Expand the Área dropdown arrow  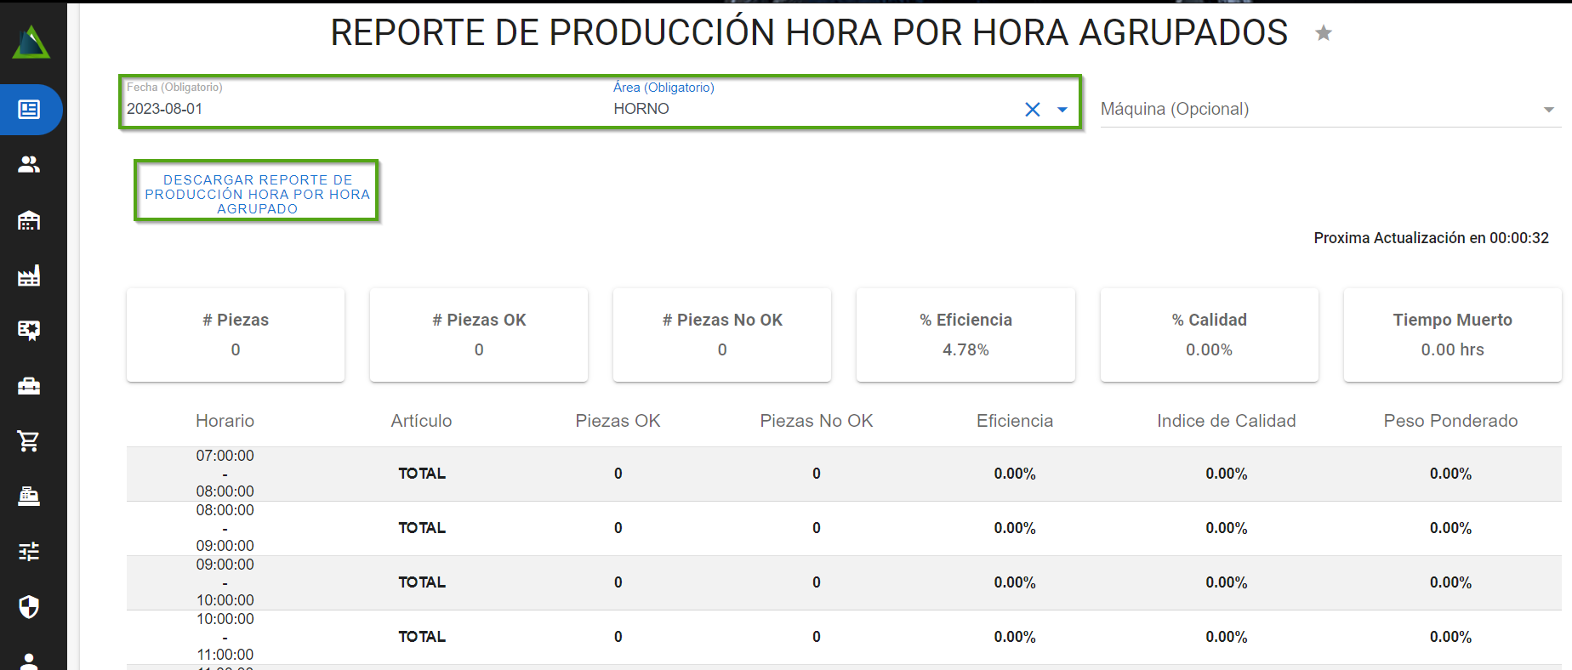(1062, 110)
